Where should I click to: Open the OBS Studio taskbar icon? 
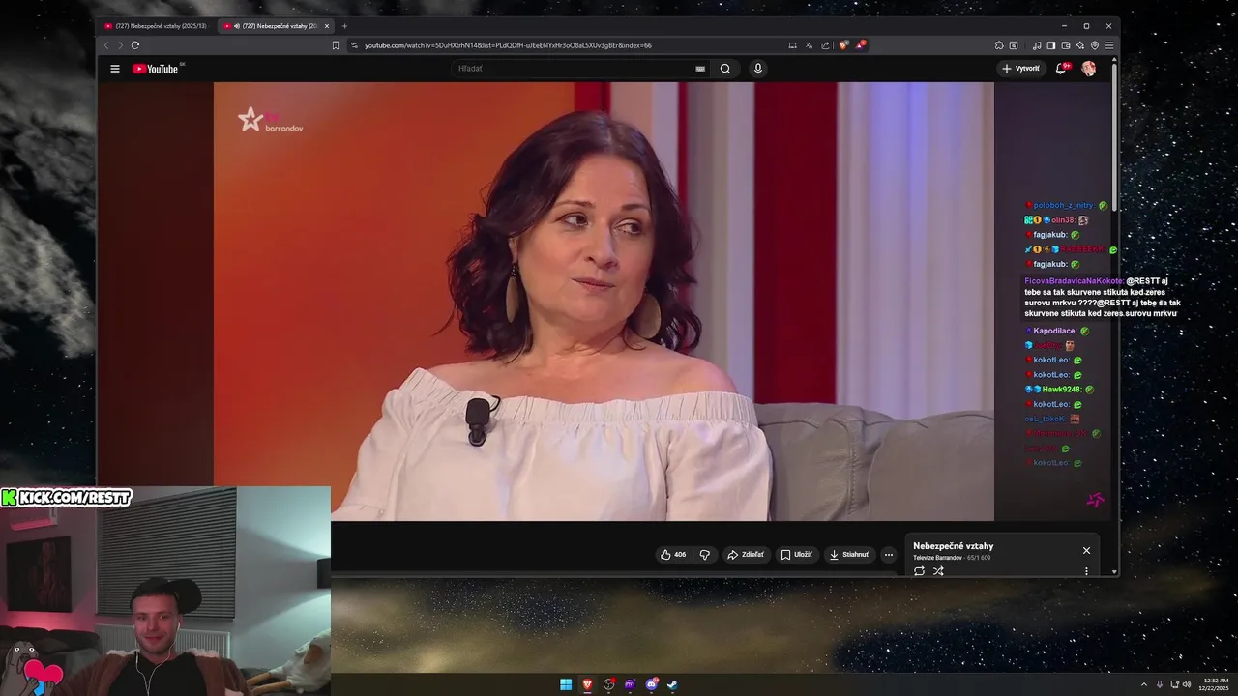coord(608,684)
